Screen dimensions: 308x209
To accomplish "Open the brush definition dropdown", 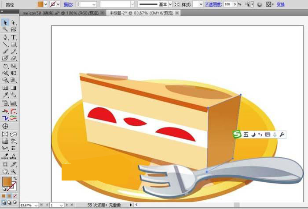I will point(132,4).
